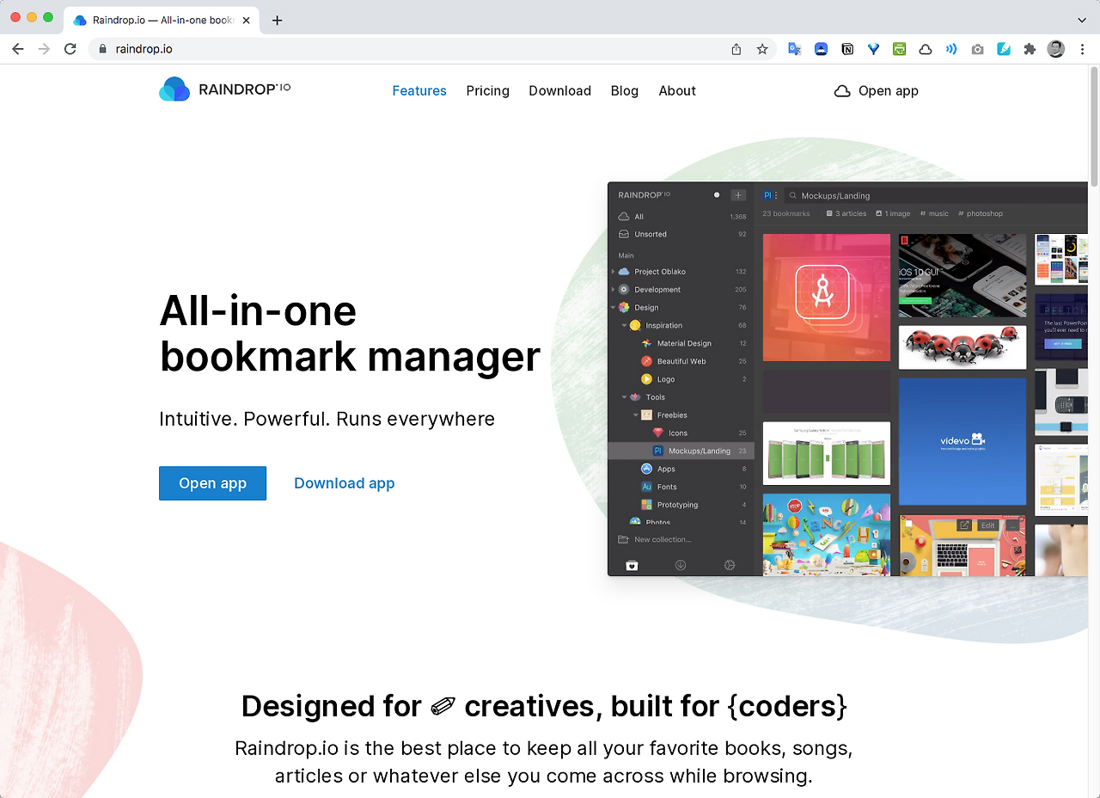1100x798 pixels.
Task: Click the blue diamond extension icon
Action: (873, 49)
